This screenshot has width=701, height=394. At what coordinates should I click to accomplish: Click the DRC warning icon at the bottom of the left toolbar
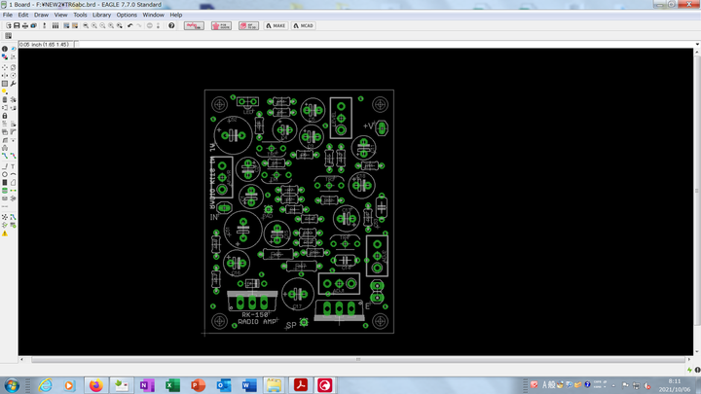tap(5, 233)
